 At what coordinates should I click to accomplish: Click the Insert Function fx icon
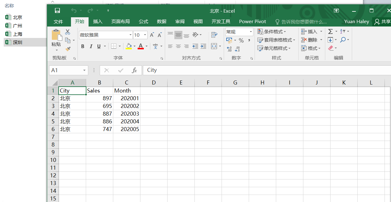[134, 70]
